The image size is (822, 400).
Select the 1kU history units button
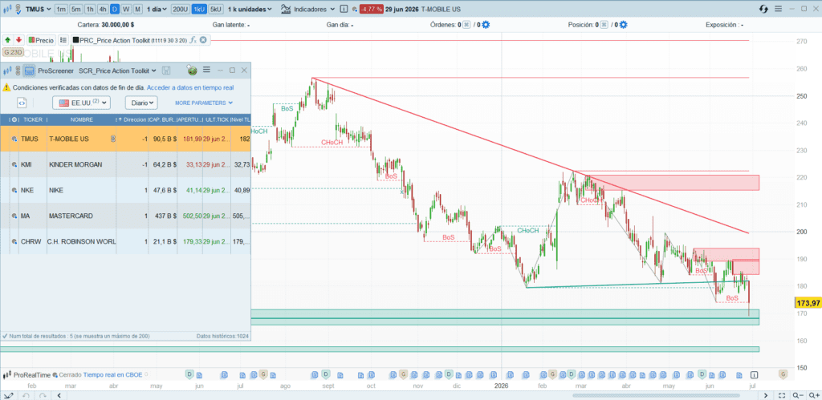click(x=199, y=9)
